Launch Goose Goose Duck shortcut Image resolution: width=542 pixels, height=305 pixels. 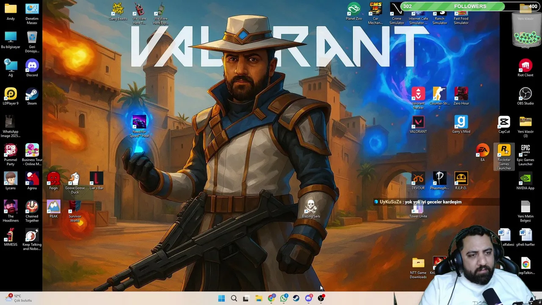coord(75,183)
